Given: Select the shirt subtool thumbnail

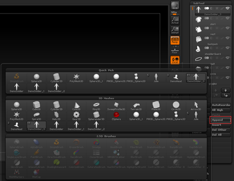Looking at the screenshot, I should pos(199,20).
